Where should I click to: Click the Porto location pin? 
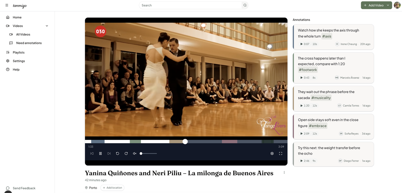click(x=86, y=188)
